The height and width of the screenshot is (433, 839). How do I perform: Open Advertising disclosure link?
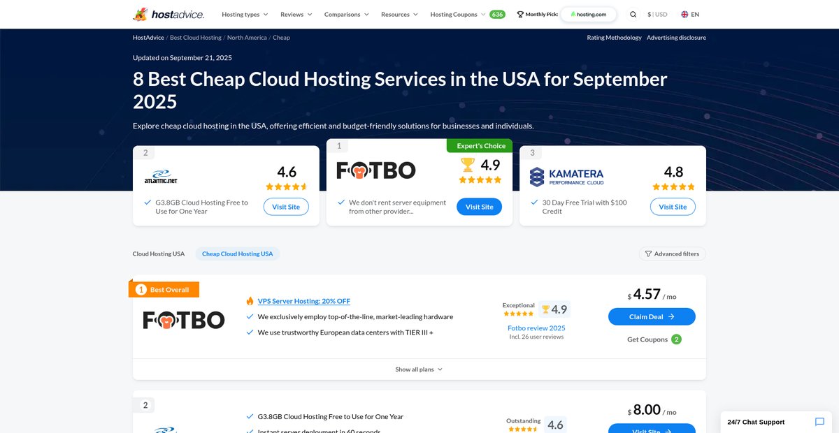click(x=676, y=38)
